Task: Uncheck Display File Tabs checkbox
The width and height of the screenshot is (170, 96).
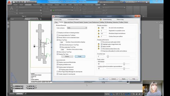Action: (x=57, y=54)
